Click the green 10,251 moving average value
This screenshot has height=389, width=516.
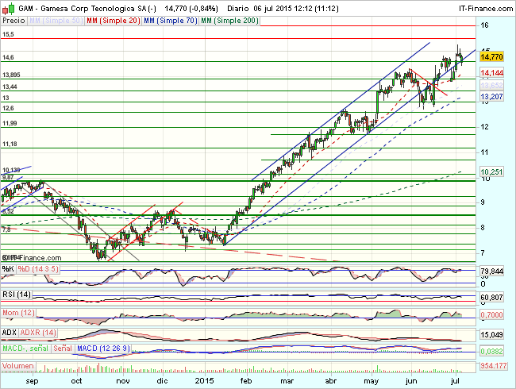coord(491,171)
